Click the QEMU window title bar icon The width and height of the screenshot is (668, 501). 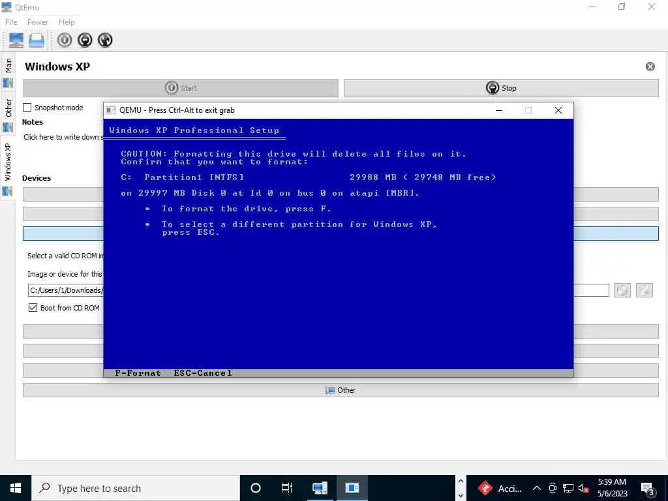[111, 110]
